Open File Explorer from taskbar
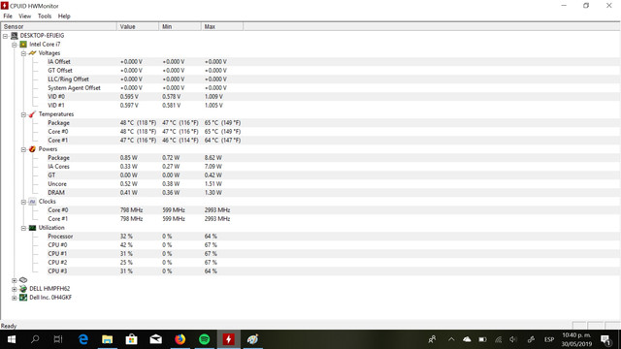 pyautogui.click(x=108, y=339)
